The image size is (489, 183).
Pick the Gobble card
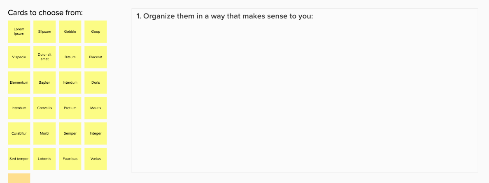pos(70,32)
